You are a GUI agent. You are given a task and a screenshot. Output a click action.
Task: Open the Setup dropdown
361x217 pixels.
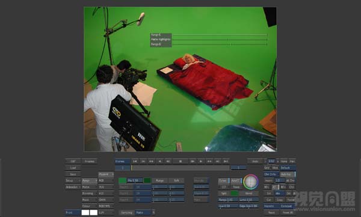pyautogui.click(x=73, y=181)
